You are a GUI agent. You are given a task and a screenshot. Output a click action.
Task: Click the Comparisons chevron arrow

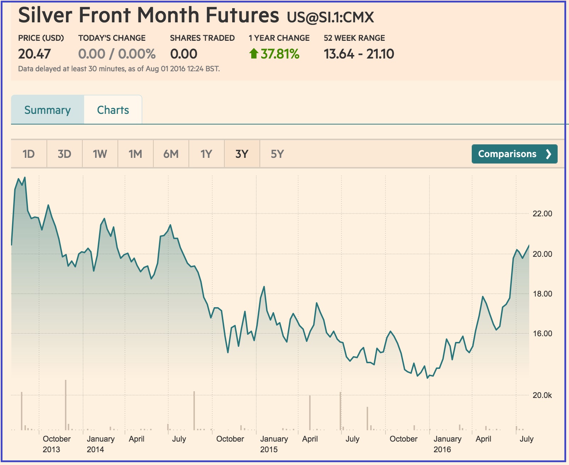coord(548,154)
